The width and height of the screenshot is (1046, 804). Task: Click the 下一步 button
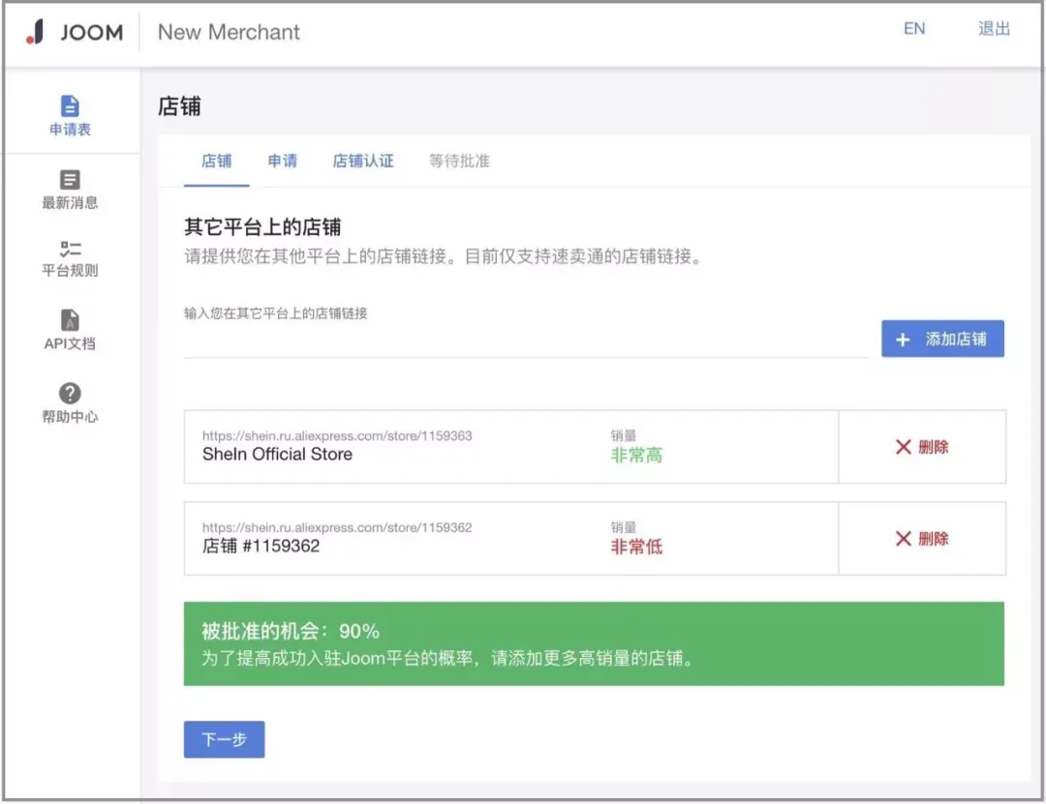[224, 739]
